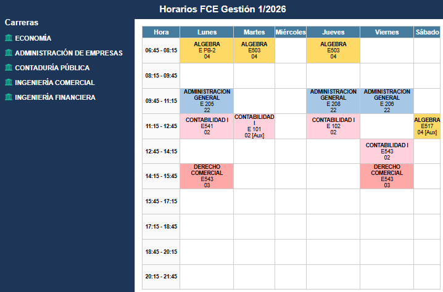Click the icon beside INGENIERÍA FINANCIERA
The height and width of the screenshot is (292, 443).
pyautogui.click(x=8, y=97)
